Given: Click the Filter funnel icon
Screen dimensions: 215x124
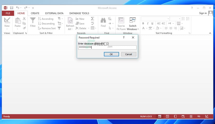Looking at the screenshot, I should click(33, 20).
